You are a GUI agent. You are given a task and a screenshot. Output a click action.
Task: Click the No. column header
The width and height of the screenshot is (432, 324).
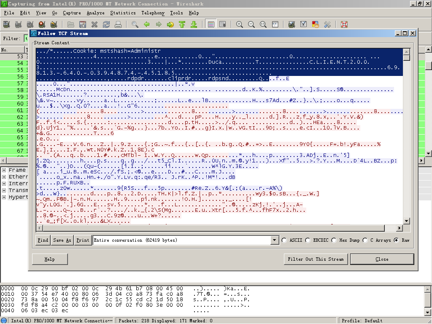coord(12,50)
